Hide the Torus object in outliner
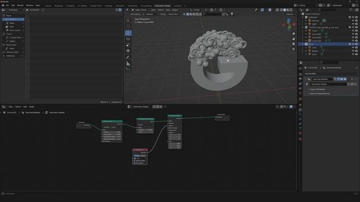The image size is (360, 202). click(353, 54)
